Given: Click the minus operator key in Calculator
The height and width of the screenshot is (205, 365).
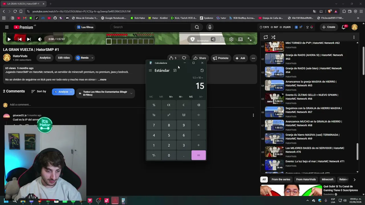Looking at the screenshot, I should [x=198, y=135].
